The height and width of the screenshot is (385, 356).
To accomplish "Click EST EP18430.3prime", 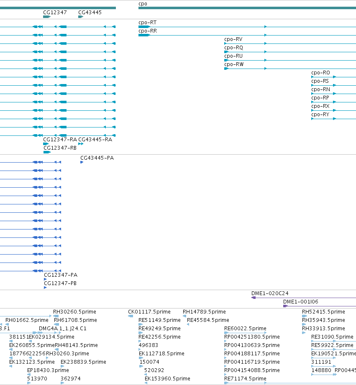I will pos(48,370).
